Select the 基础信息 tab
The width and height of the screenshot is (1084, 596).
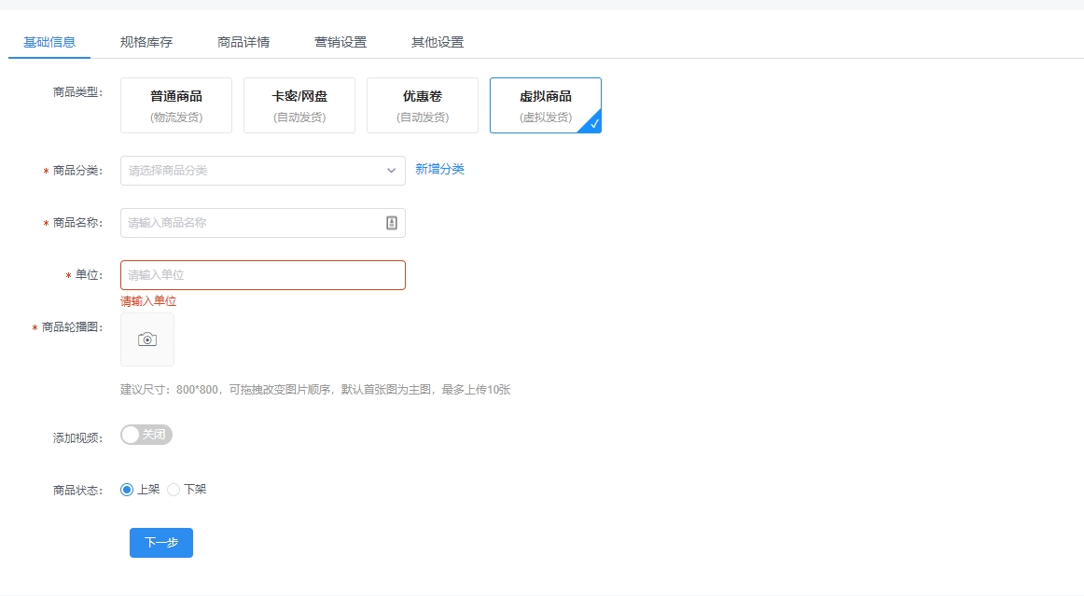coord(49,42)
